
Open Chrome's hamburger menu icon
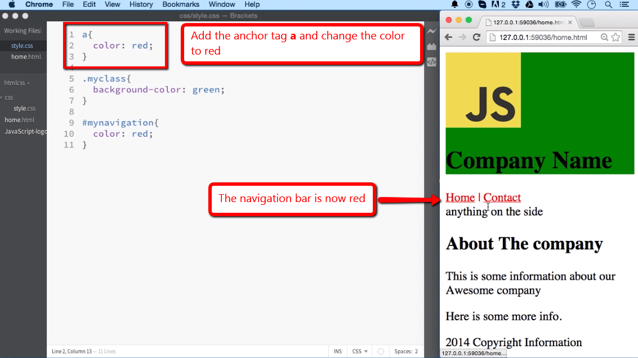click(633, 37)
